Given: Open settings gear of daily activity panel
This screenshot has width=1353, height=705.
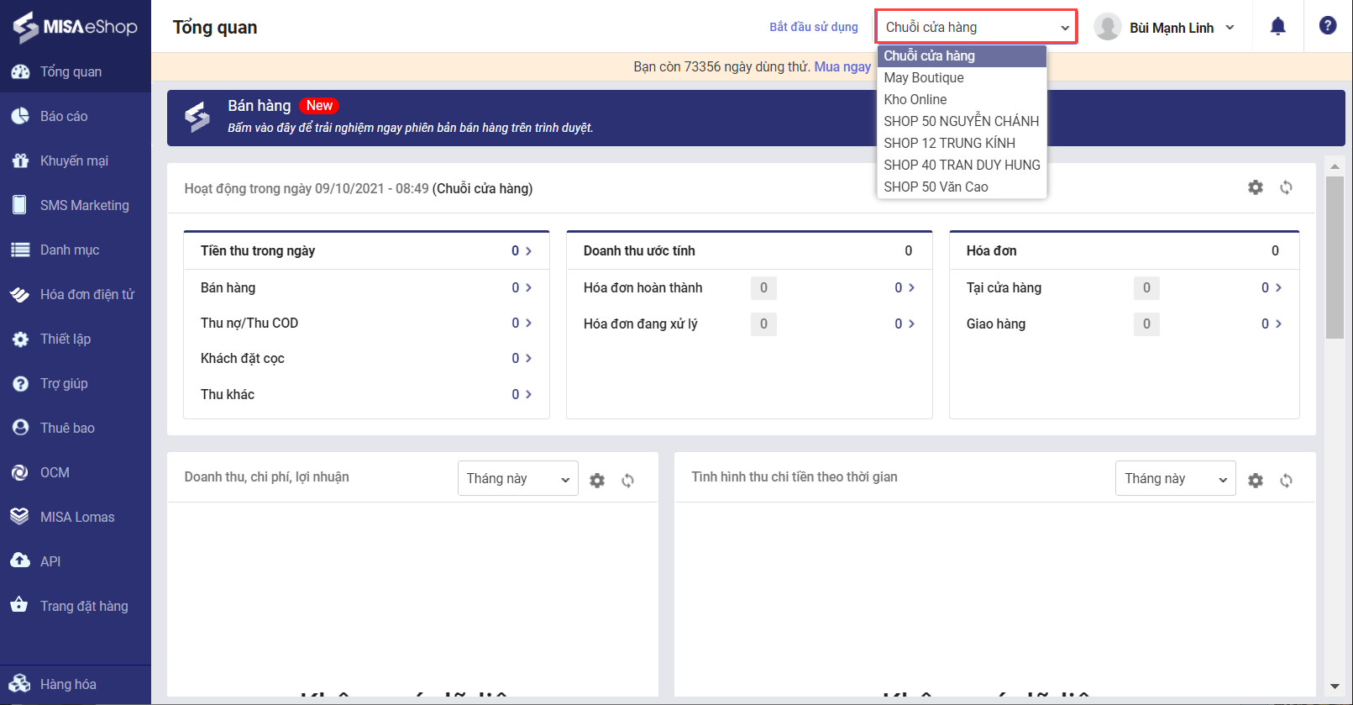Looking at the screenshot, I should click(1256, 187).
